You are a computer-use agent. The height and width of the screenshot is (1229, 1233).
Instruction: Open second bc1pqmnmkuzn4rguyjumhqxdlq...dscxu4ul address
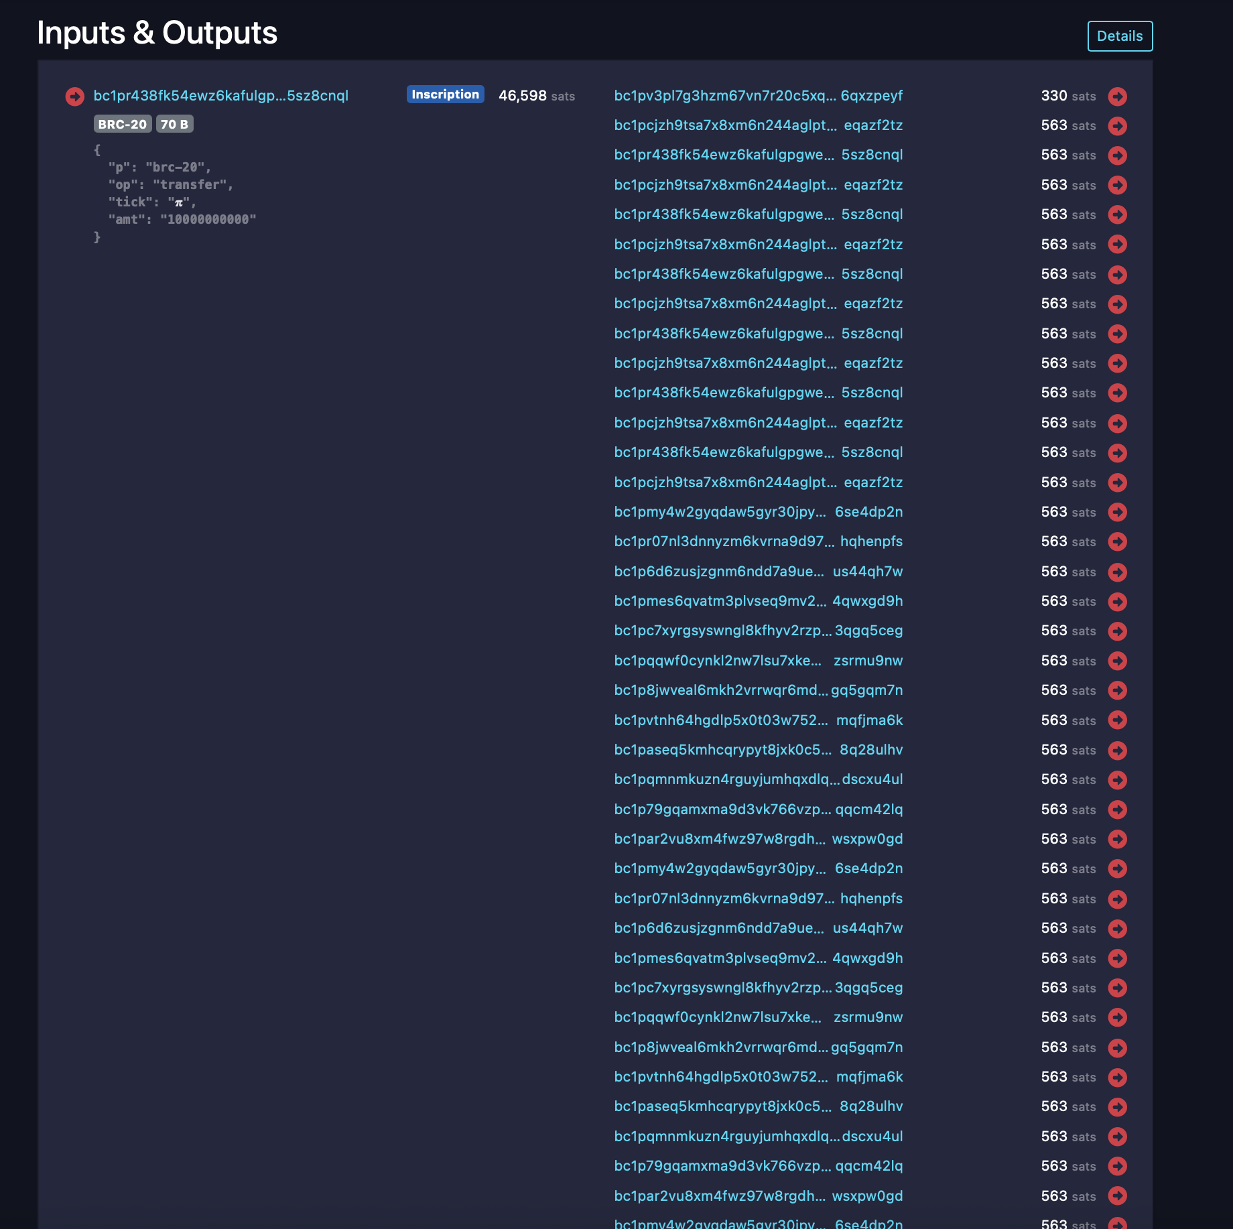click(759, 1137)
